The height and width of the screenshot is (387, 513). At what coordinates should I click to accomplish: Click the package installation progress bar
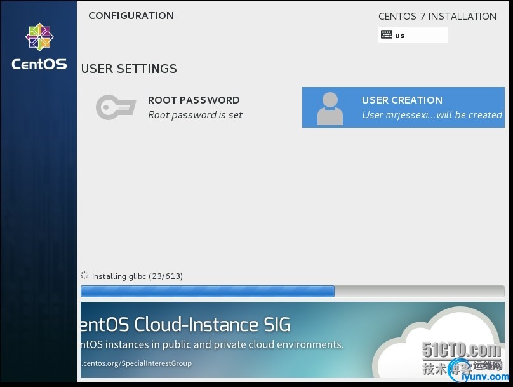coord(293,291)
